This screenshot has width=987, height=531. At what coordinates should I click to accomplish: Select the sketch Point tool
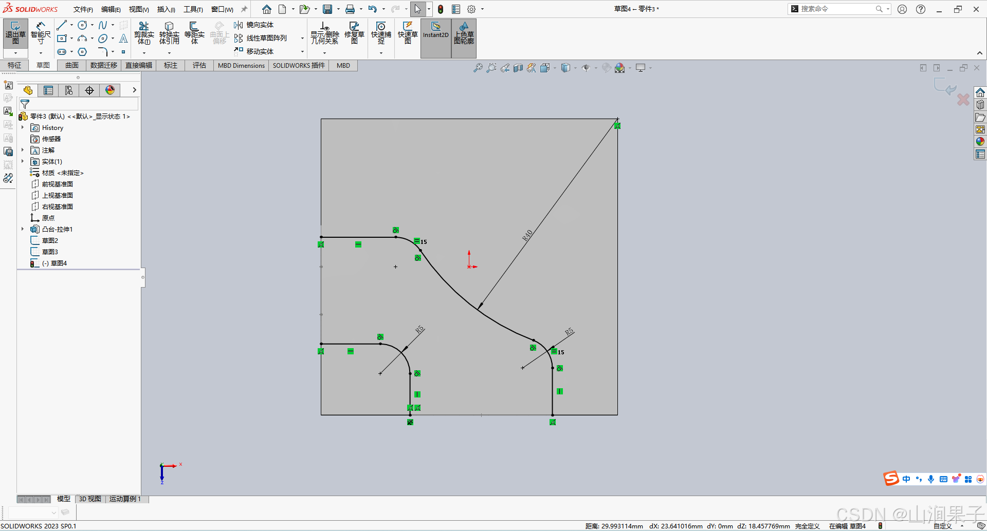pyautogui.click(x=123, y=52)
